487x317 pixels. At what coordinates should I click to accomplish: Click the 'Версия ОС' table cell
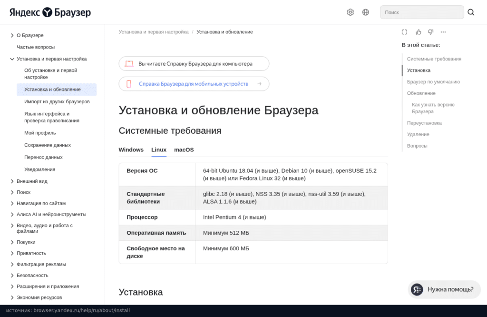(x=157, y=174)
